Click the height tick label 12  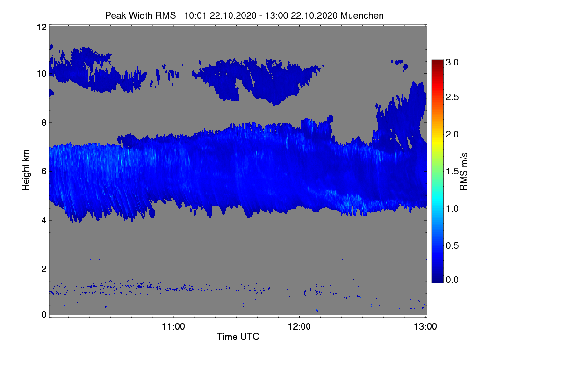click(x=41, y=27)
